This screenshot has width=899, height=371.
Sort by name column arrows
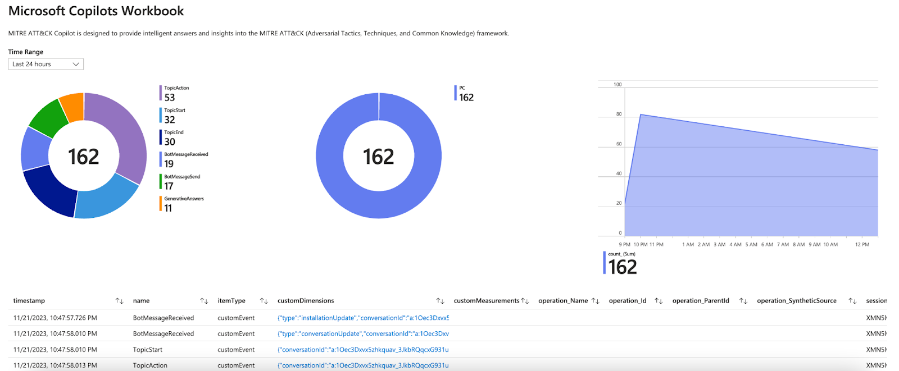(x=204, y=301)
